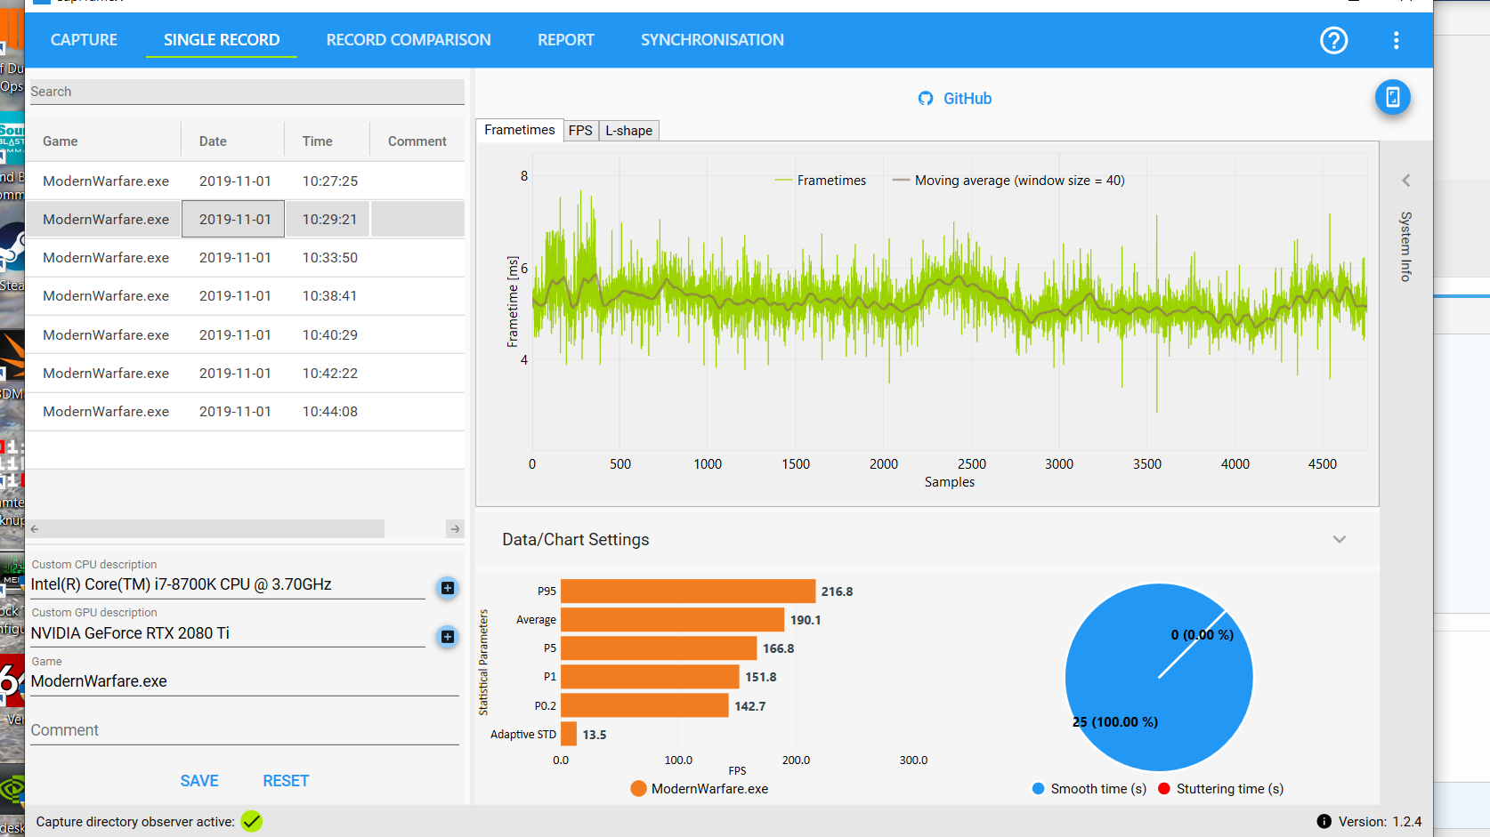
Task: Click the blue screenshot floating button
Action: (1393, 97)
